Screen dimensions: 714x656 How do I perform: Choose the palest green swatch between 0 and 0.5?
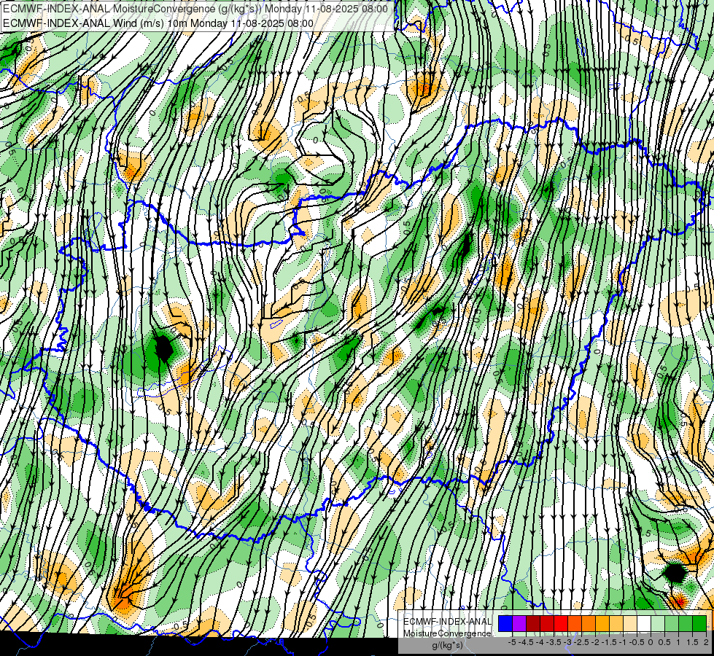(658, 623)
